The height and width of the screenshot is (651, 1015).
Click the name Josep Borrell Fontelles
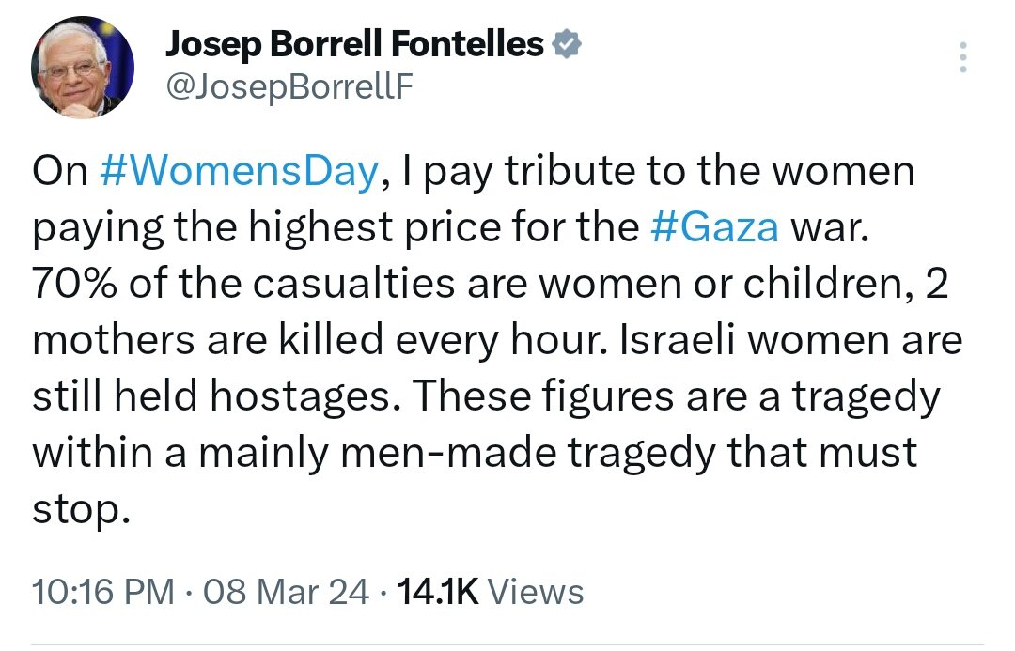point(354,43)
